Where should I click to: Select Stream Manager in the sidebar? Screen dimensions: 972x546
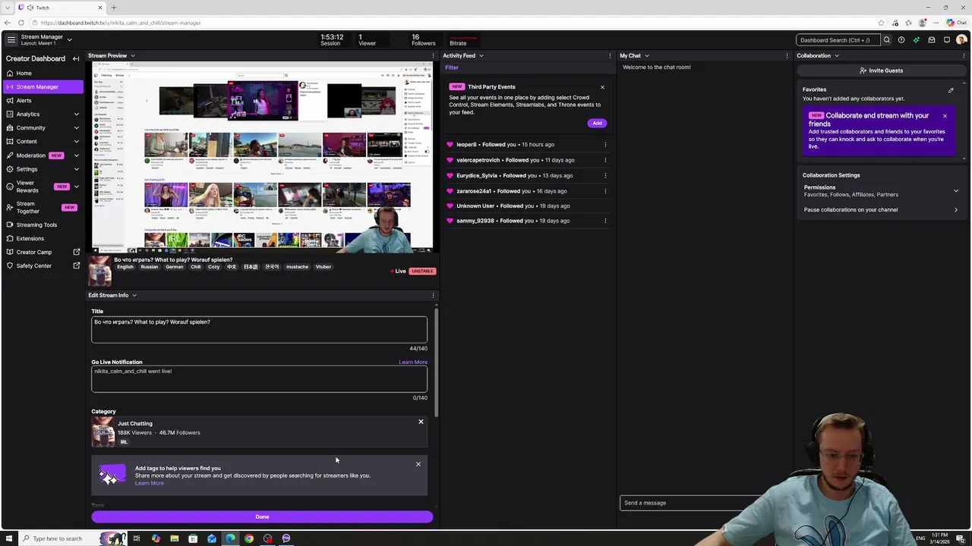43,86
